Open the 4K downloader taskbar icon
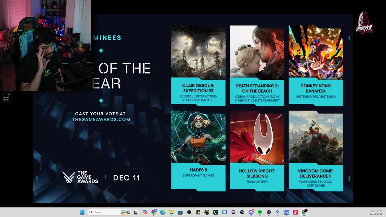386x217 pixels. click(x=233, y=212)
